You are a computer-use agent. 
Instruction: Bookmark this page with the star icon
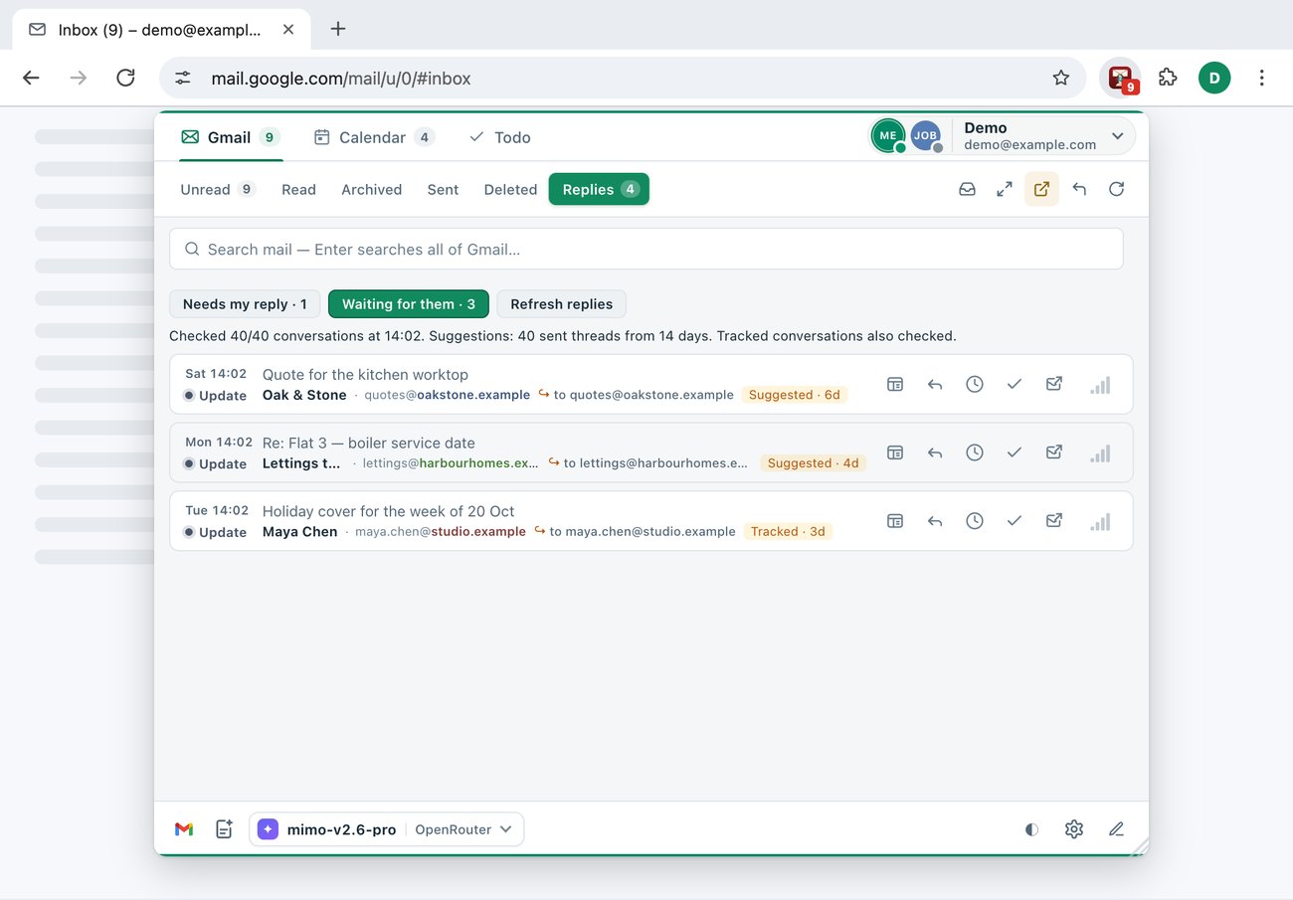tap(1061, 78)
